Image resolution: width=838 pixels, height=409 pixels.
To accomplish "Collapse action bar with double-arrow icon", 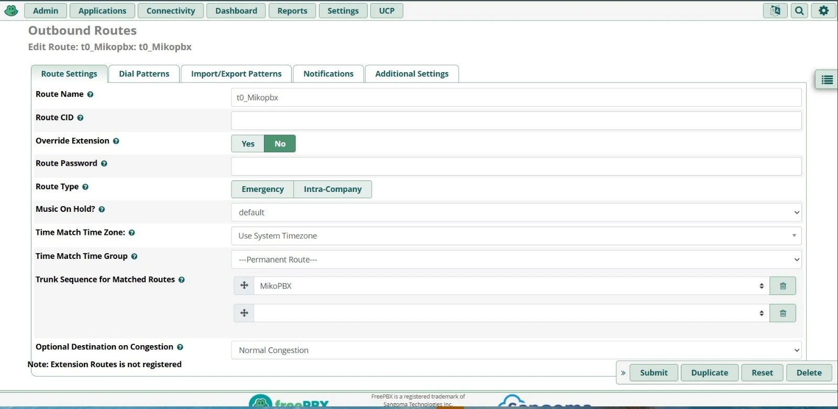I will pyautogui.click(x=623, y=373).
